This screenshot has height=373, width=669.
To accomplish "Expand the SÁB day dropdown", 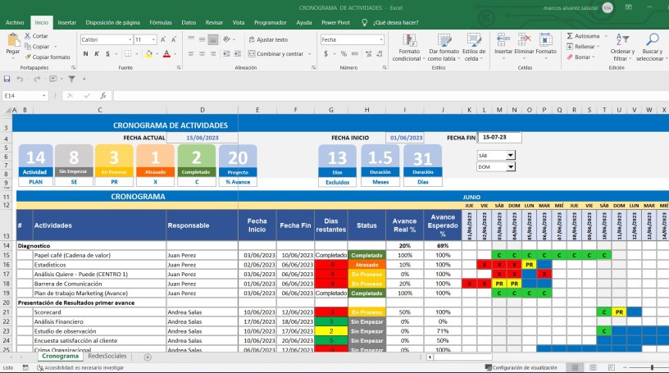I will click(x=510, y=155).
